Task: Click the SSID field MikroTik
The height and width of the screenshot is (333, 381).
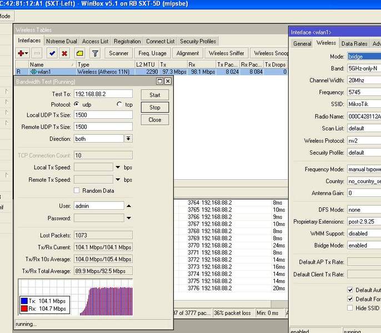Action: (x=364, y=104)
